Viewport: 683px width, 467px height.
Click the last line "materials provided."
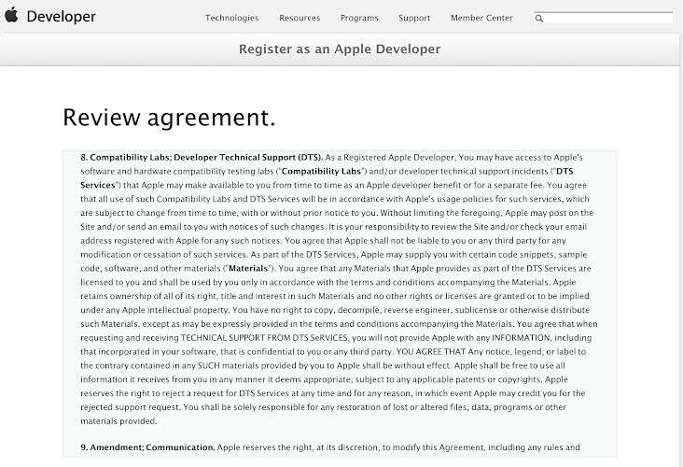[118, 421]
